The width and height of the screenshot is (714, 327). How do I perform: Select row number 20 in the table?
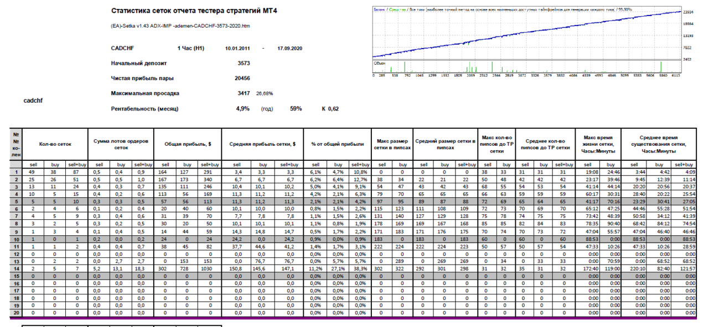(17, 312)
